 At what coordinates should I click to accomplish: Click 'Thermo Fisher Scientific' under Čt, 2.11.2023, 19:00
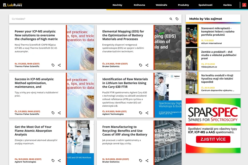[27, 114]
